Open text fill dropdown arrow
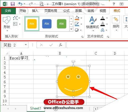 [107, 18]
